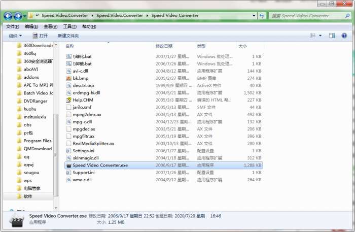Select the Support.ini file icon
This screenshot has height=232, width=355.
68,173
